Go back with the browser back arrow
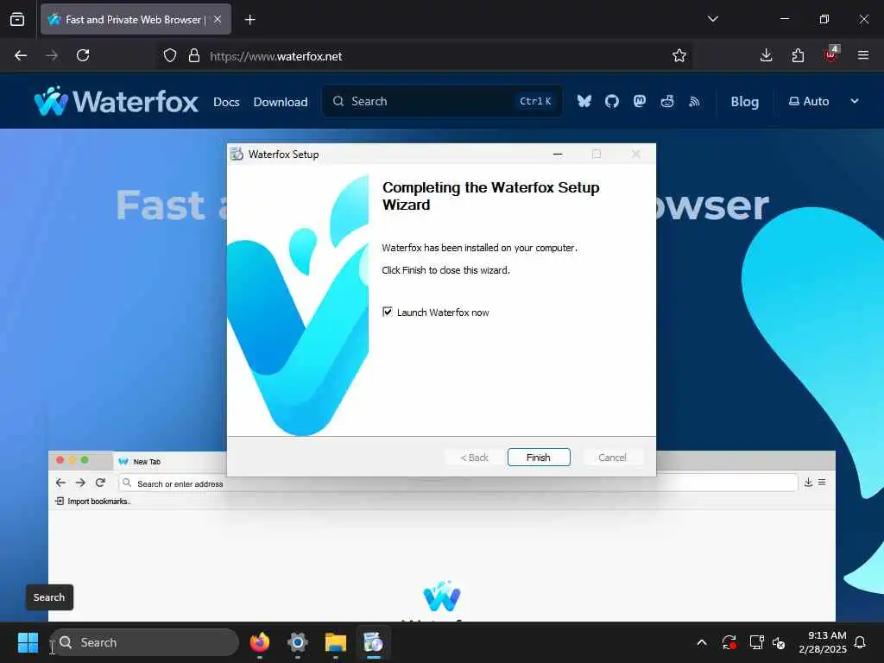Screen dimensions: 884x663 tap(21, 56)
